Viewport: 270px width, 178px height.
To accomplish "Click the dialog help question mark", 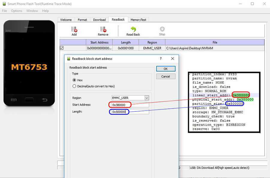I will tap(161, 59).
